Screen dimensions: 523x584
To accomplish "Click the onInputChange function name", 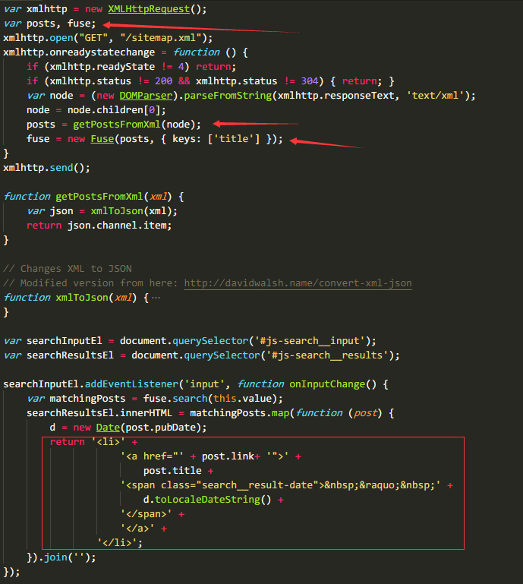I will click(327, 384).
